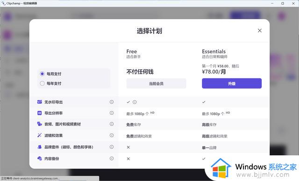This screenshot has width=299, height=181.
Task: Click the 不付任何钱 text
Action: click(x=140, y=72)
